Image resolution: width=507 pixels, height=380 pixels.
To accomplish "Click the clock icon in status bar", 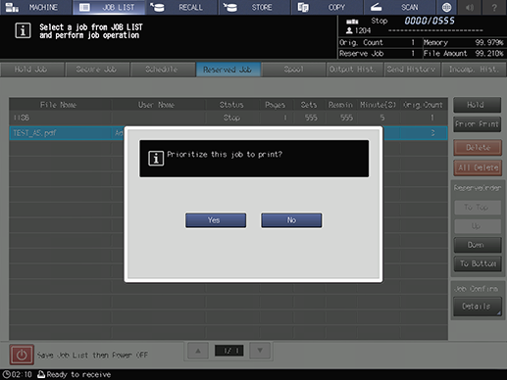I will coord(6,374).
